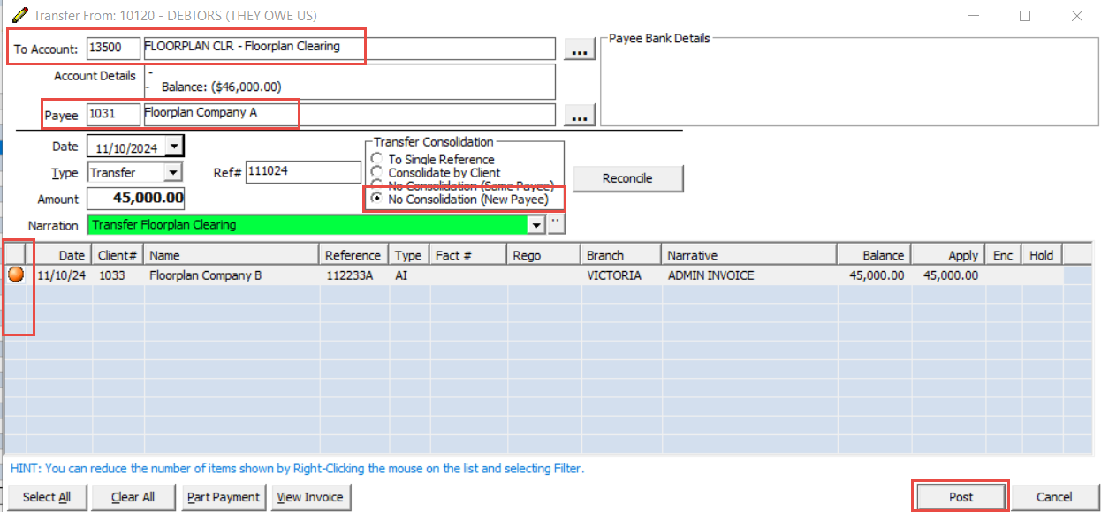Click small button beside Narration dropdown
Screen dimensions: 1101x512
(556, 224)
